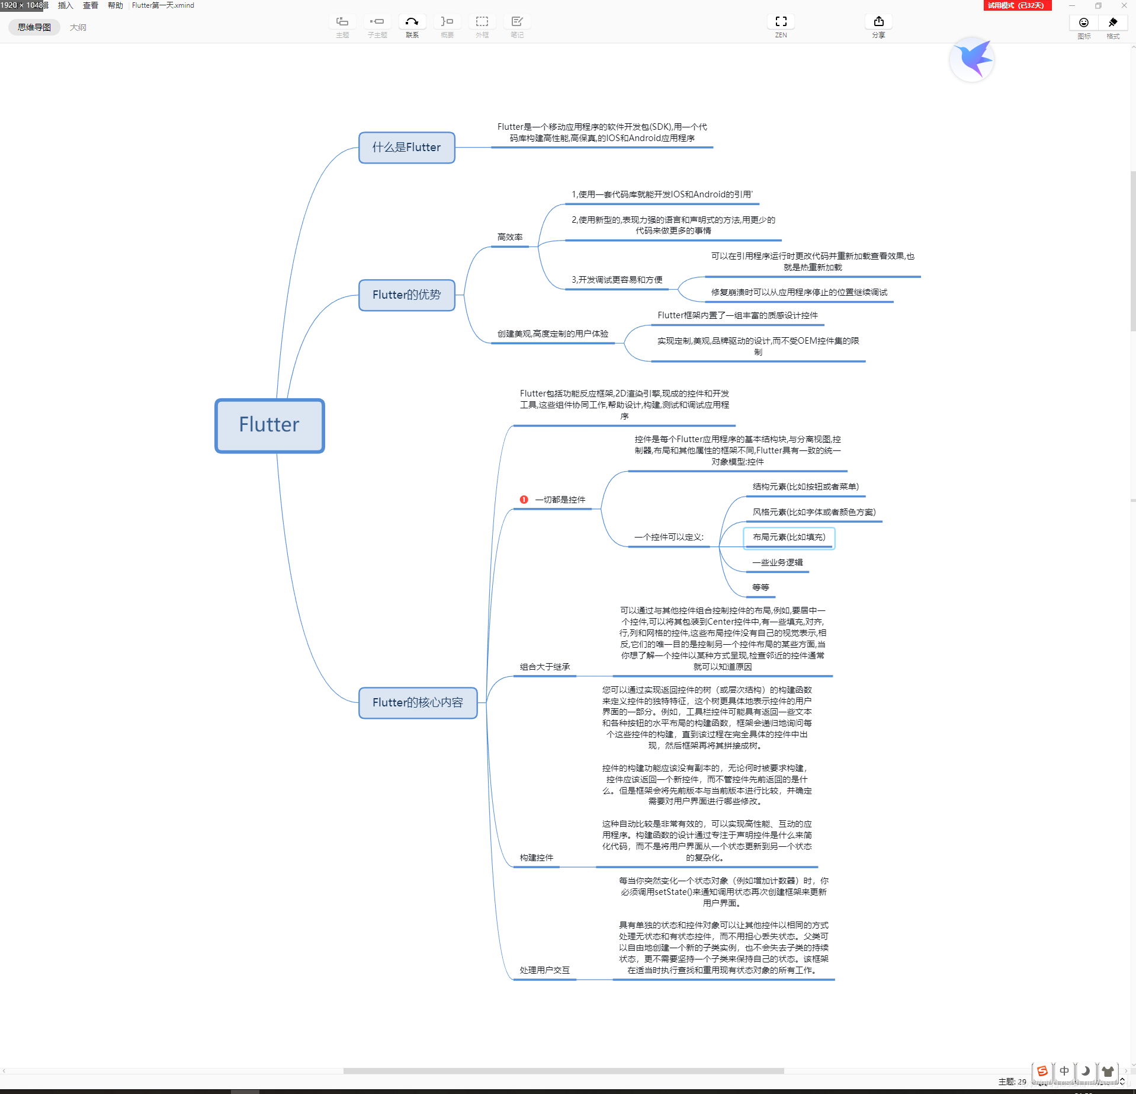Viewport: 1136px width, 1094px height.
Task: Click the shirt skin icon in input toolbar
Action: tap(1108, 1071)
